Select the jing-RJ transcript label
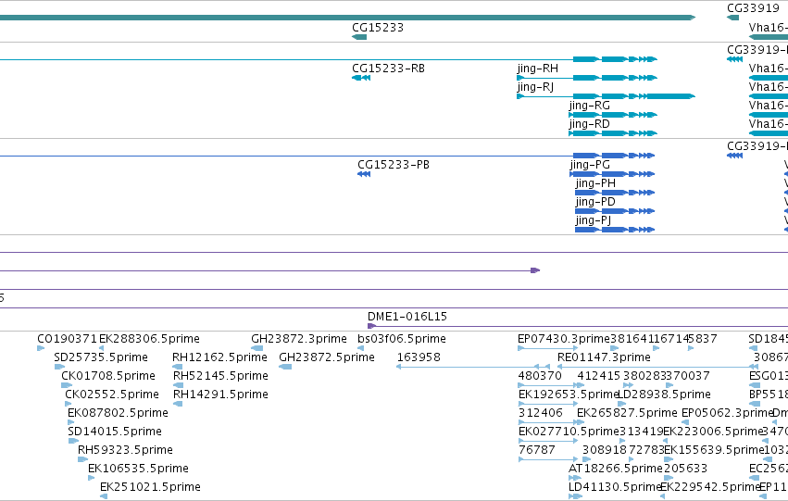 pyautogui.click(x=535, y=87)
